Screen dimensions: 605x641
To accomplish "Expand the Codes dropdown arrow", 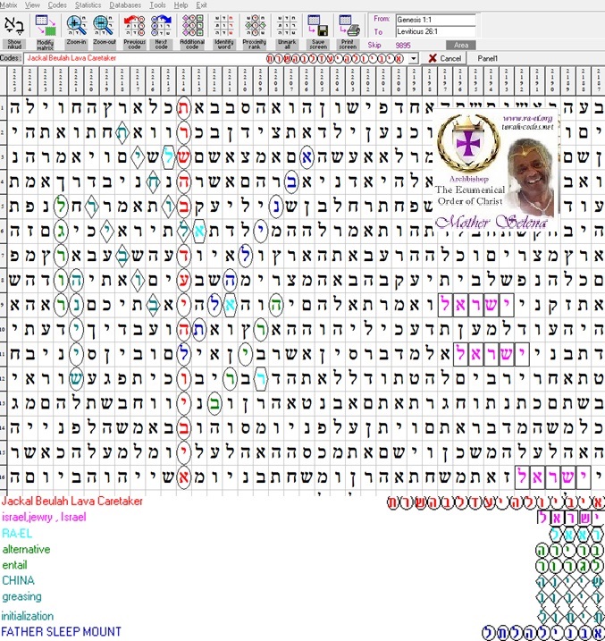I will point(414,58).
